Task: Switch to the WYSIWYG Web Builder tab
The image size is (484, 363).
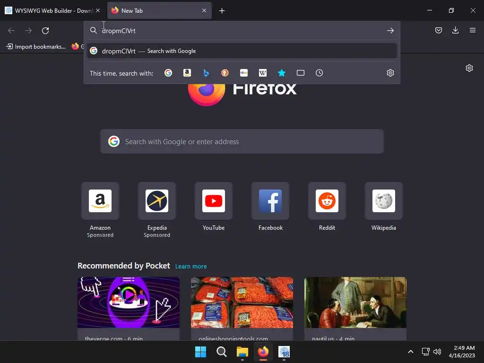Action: [x=53, y=10]
